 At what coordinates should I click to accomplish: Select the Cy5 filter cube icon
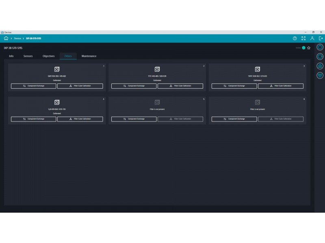pyautogui.click(x=57, y=102)
